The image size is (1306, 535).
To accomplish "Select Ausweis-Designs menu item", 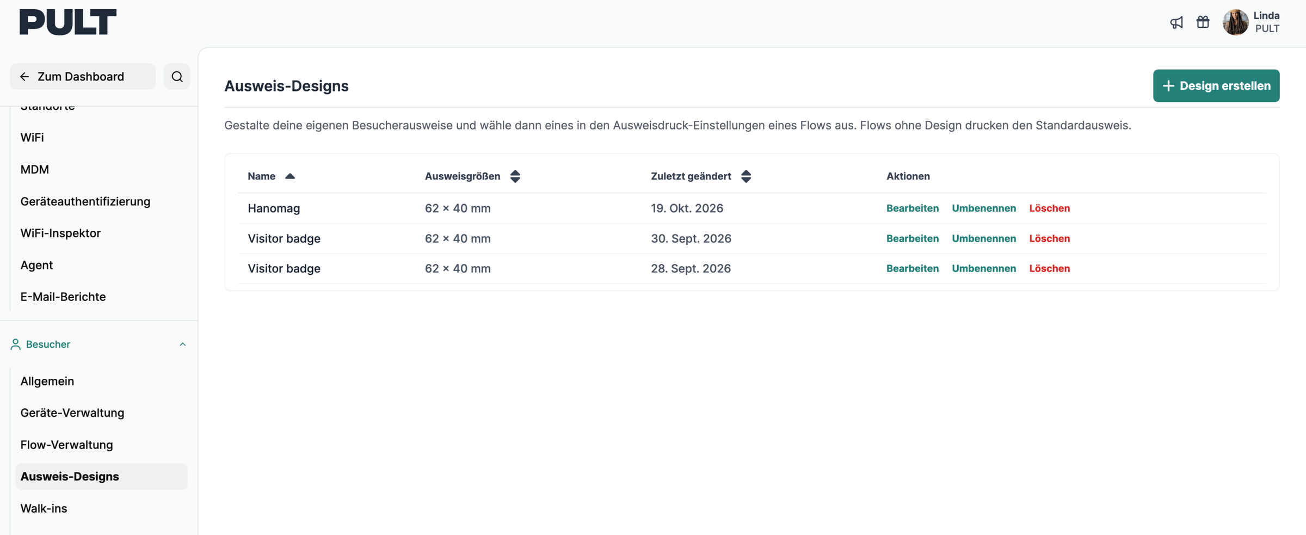I will pyautogui.click(x=102, y=477).
